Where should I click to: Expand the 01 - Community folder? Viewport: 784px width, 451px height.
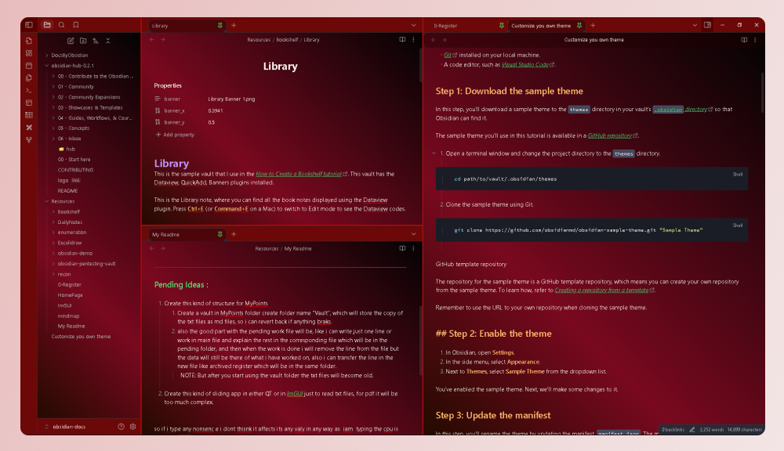[x=53, y=86]
